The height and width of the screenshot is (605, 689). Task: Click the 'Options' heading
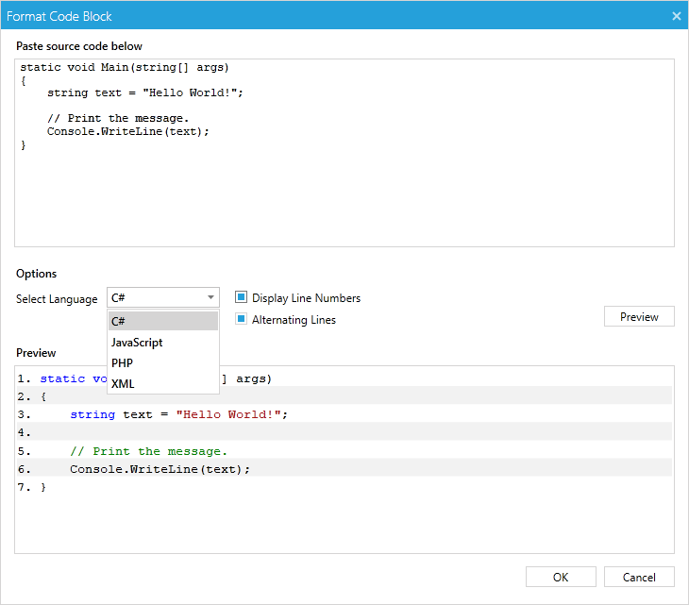point(37,274)
